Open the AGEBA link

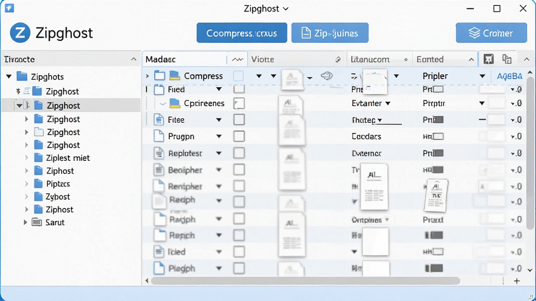coord(509,76)
